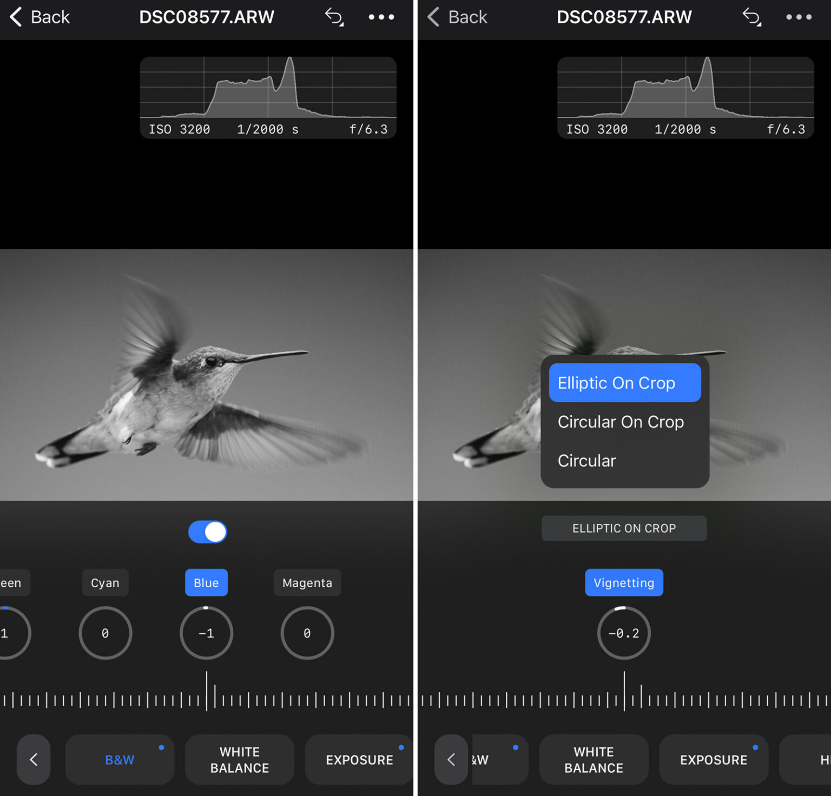Image resolution: width=831 pixels, height=796 pixels.
Task: Select the highlighted Blue channel label
Action: [206, 582]
